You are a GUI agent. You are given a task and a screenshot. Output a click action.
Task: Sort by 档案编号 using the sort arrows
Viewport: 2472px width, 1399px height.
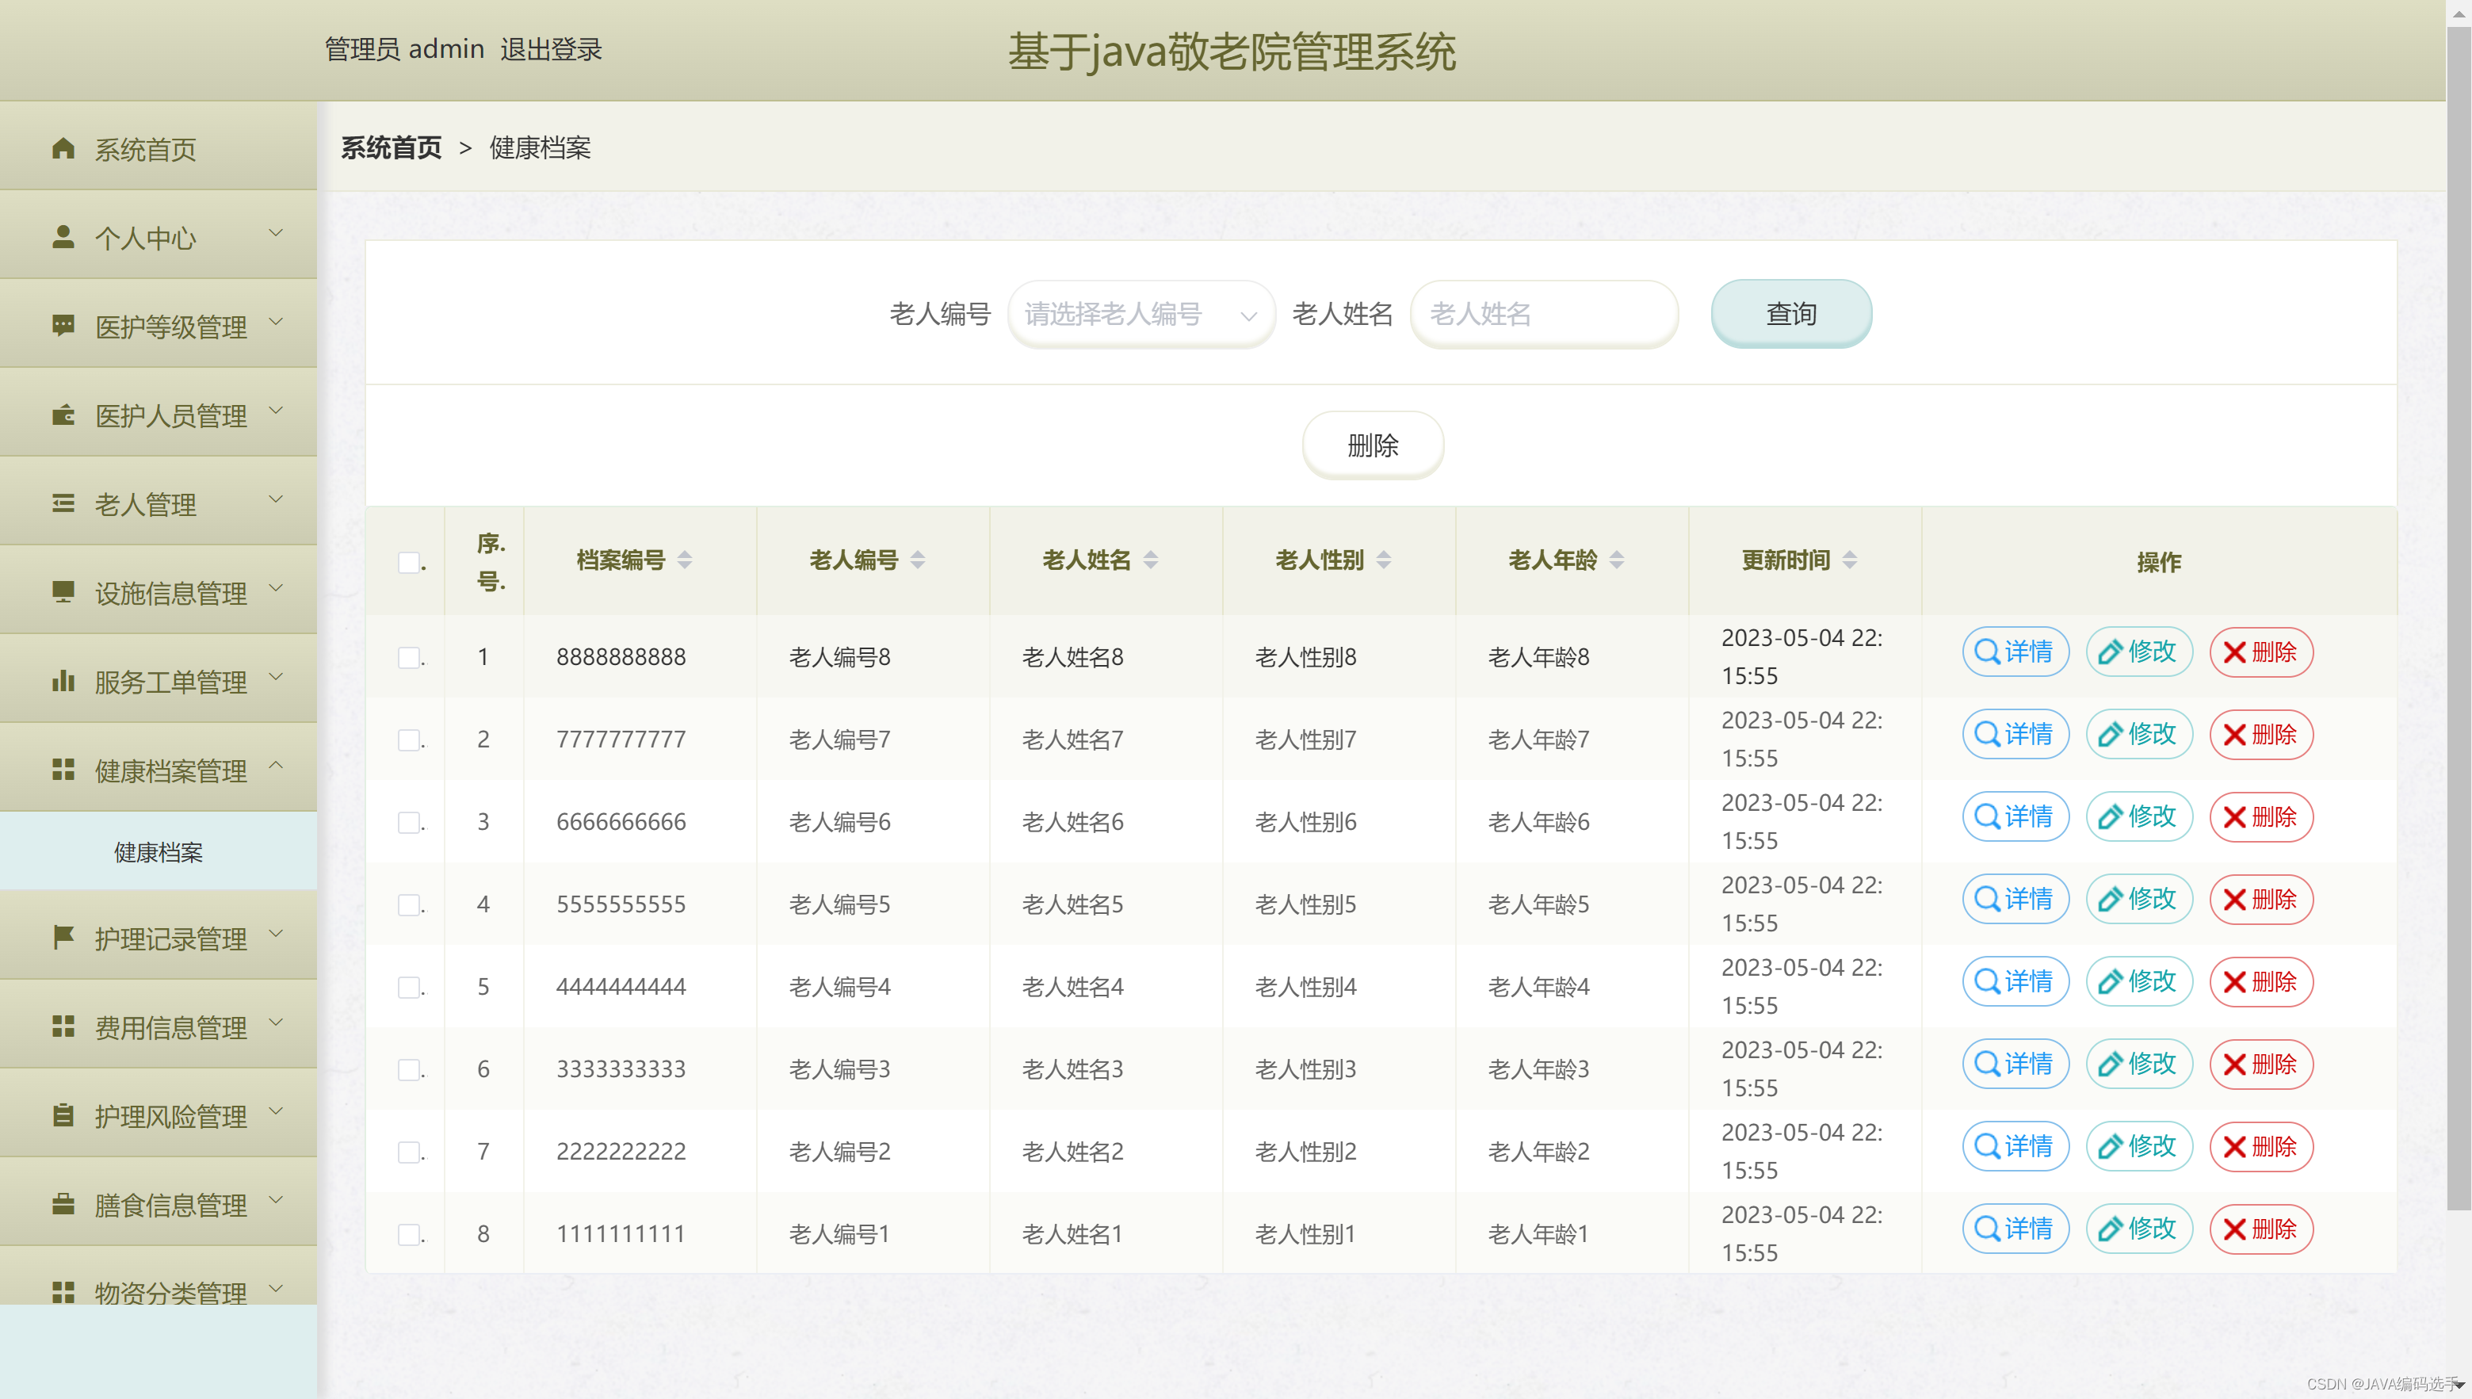pyautogui.click(x=685, y=560)
